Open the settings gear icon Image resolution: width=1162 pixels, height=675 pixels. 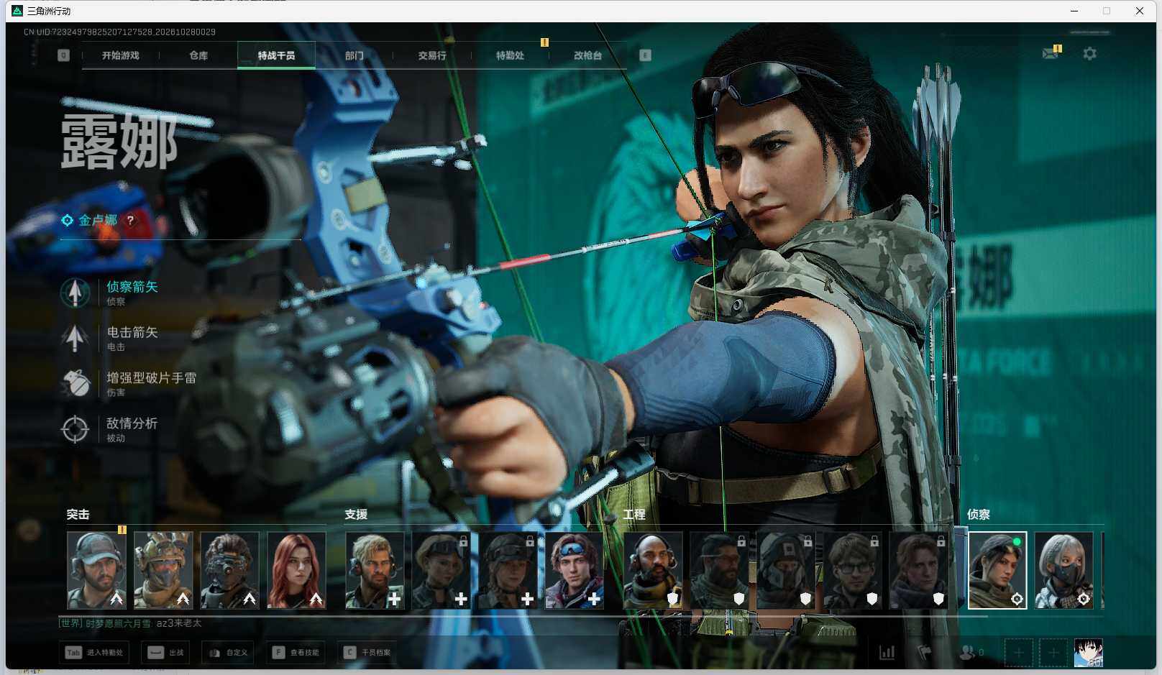(1089, 54)
